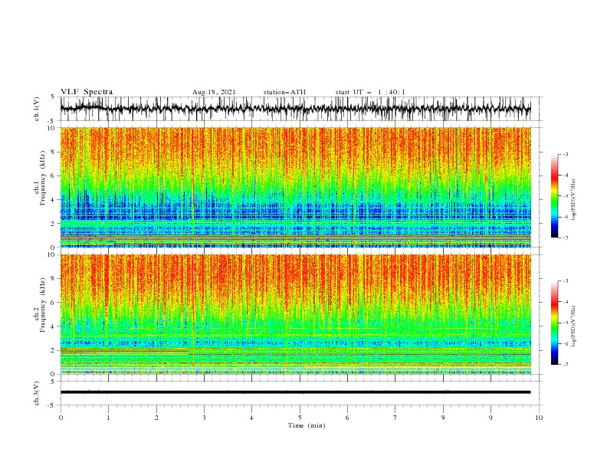Click time axis tick label "9"

491,418
